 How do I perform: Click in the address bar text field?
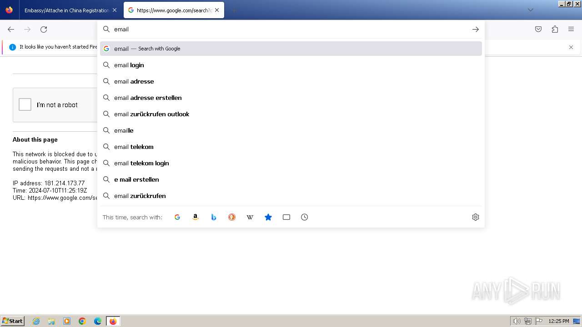click(291, 29)
